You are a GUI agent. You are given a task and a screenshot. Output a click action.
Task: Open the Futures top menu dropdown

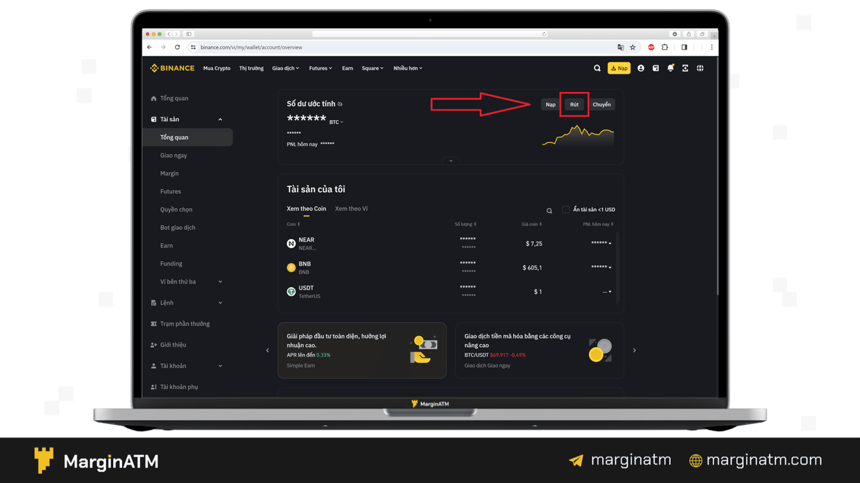(x=320, y=68)
